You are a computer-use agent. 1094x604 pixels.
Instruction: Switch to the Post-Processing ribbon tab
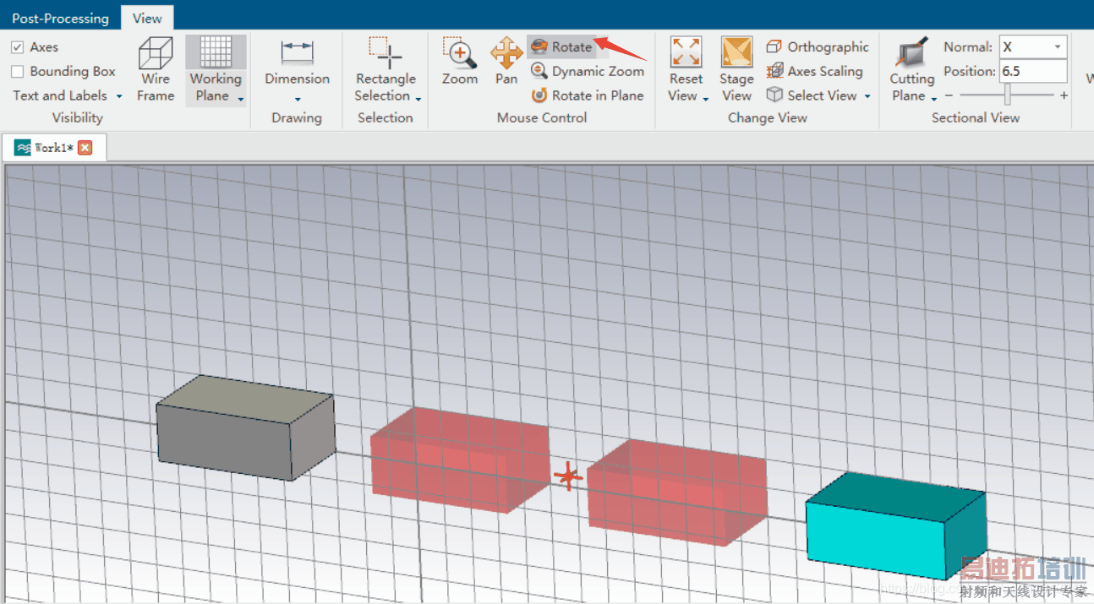click(x=60, y=18)
